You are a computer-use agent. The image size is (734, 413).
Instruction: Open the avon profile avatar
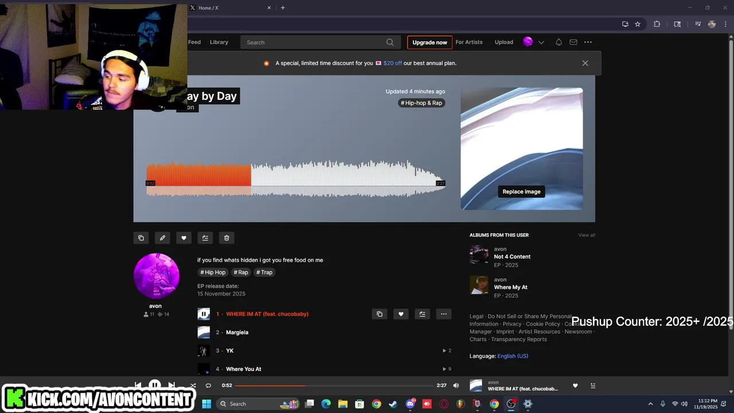[157, 276]
